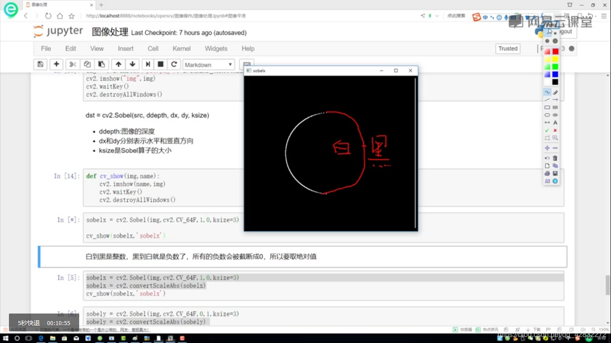Move the selected cell up
The height and width of the screenshot is (343, 611).
(119, 64)
